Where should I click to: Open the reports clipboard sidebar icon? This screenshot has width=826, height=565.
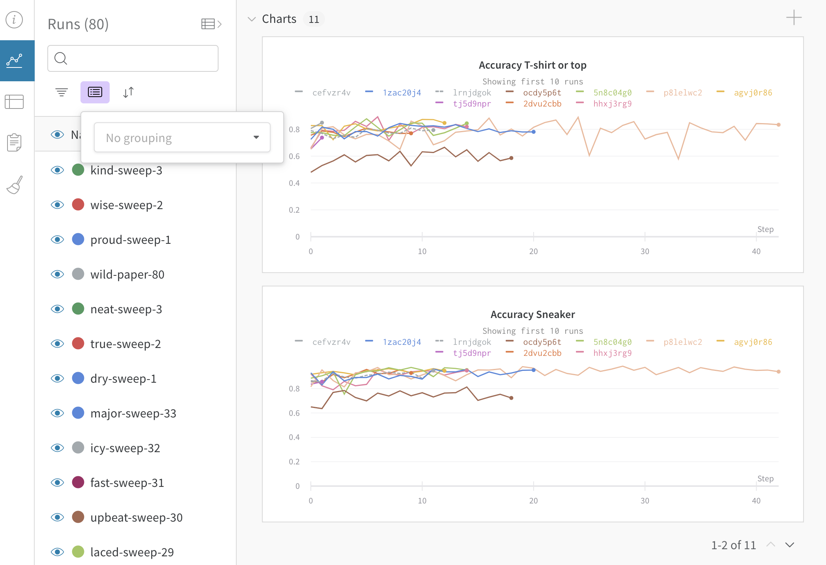pos(14,142)
